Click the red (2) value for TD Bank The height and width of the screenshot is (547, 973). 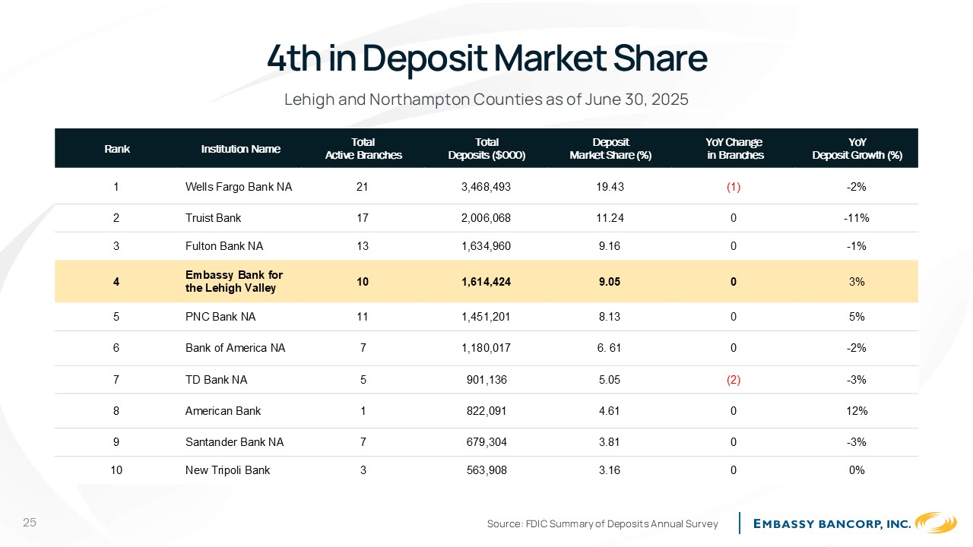[734, 380]
